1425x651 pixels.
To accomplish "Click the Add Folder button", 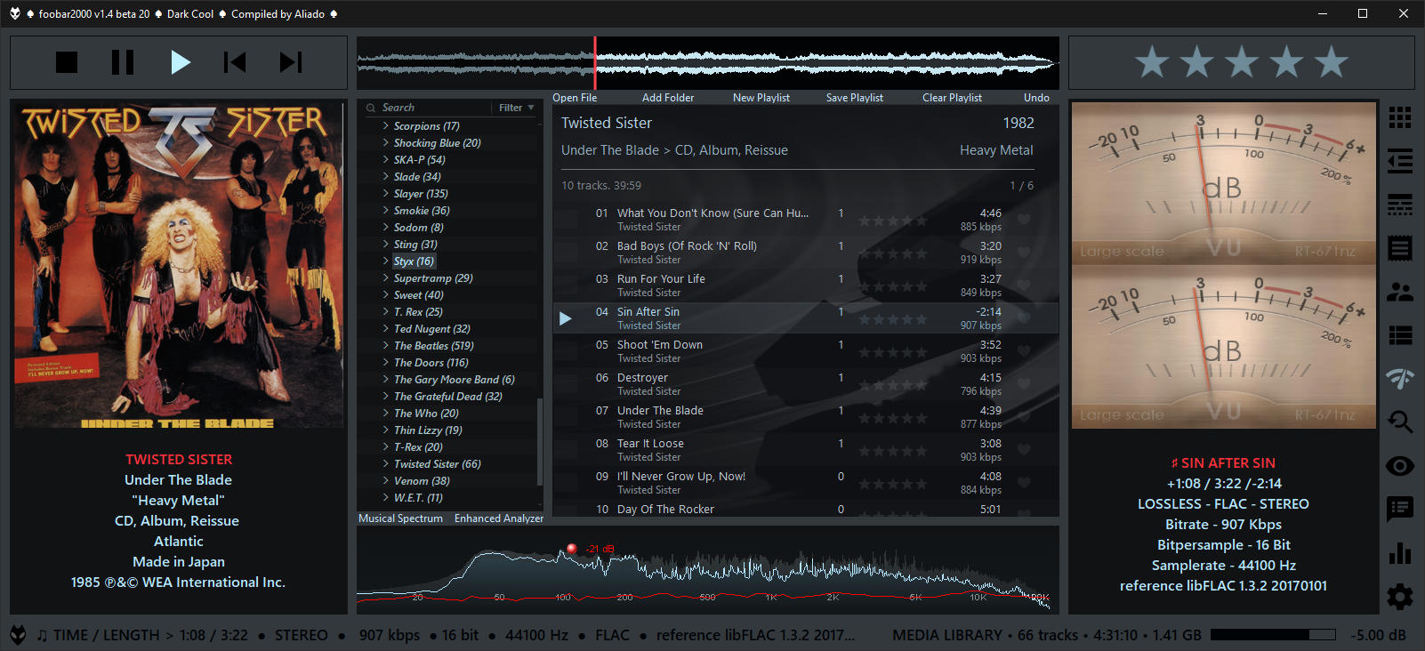I will (668, 98).
